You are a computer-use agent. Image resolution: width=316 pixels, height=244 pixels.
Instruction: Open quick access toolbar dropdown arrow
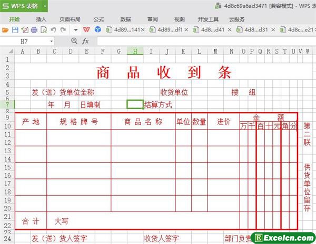coord(75,30)
